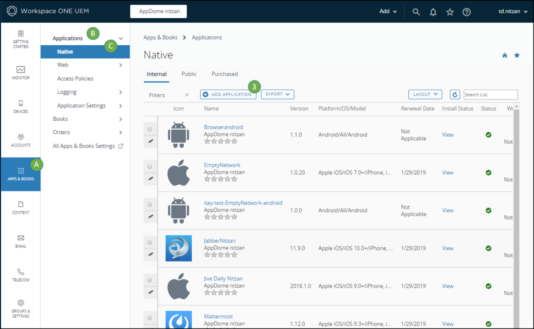Switch to the Public tab
The image size is (534, 329).
click(x=189, y=74)
